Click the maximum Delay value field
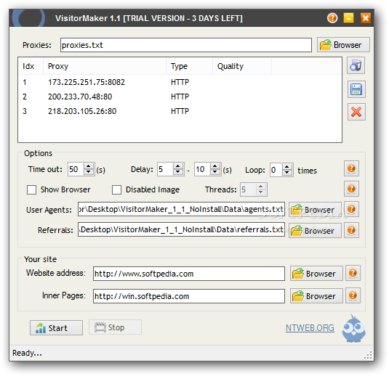The height and width of the screenshot is (376, 389). coord(202,169)
